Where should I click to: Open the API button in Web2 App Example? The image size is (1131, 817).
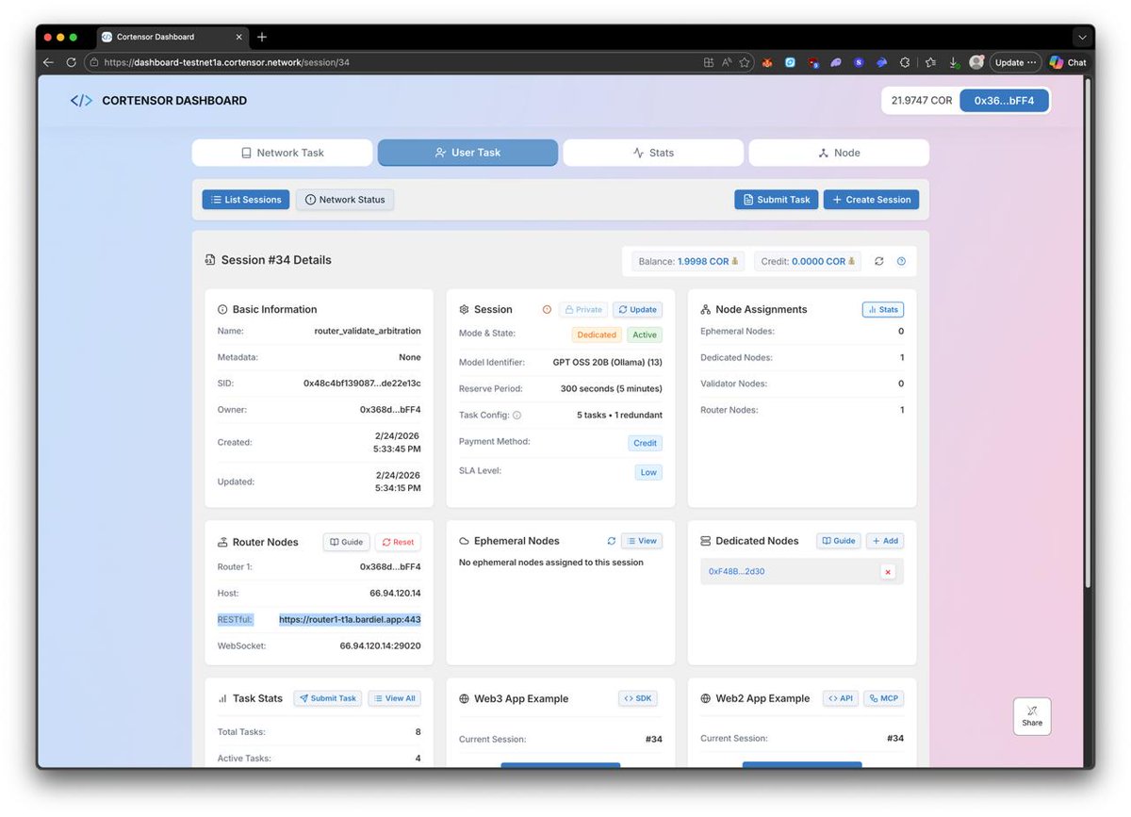click(841, 699)
